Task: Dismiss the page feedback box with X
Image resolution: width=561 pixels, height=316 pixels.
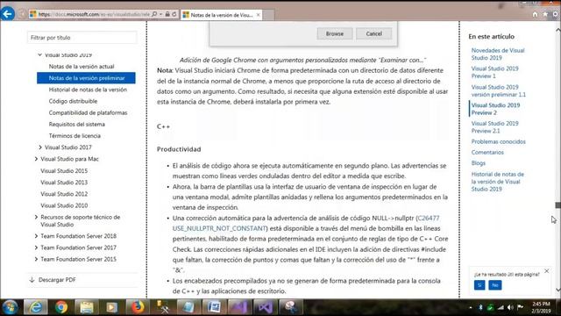Action: coord(546,271)
